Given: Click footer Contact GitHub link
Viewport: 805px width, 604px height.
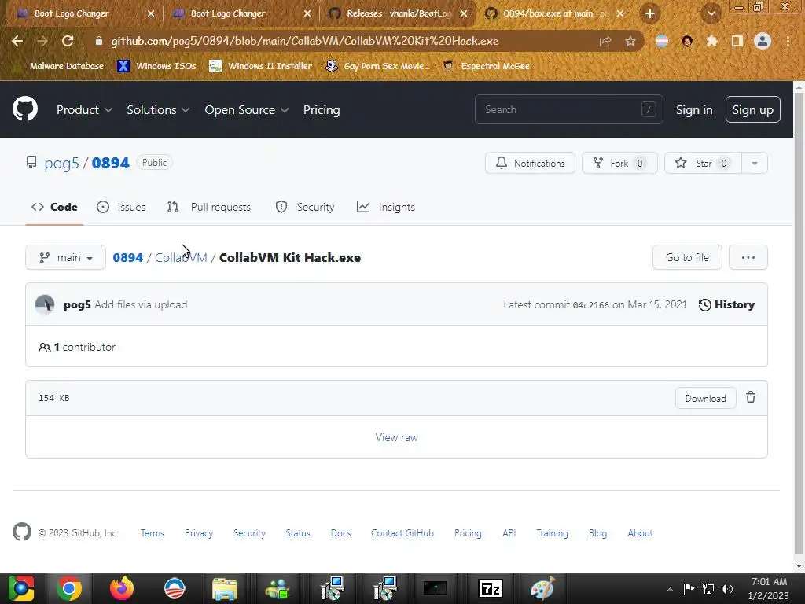Looking at the screenshot, I should tap(402, 533).
